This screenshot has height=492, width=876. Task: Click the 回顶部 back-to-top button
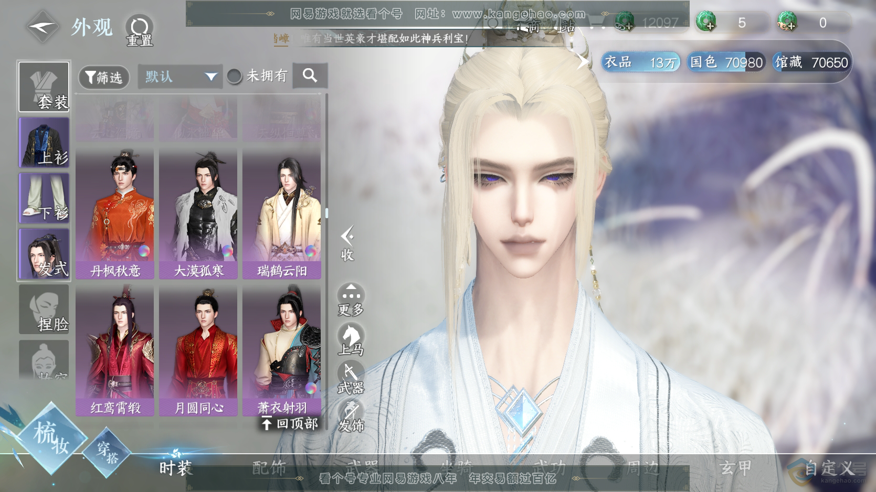click(290, 423)
